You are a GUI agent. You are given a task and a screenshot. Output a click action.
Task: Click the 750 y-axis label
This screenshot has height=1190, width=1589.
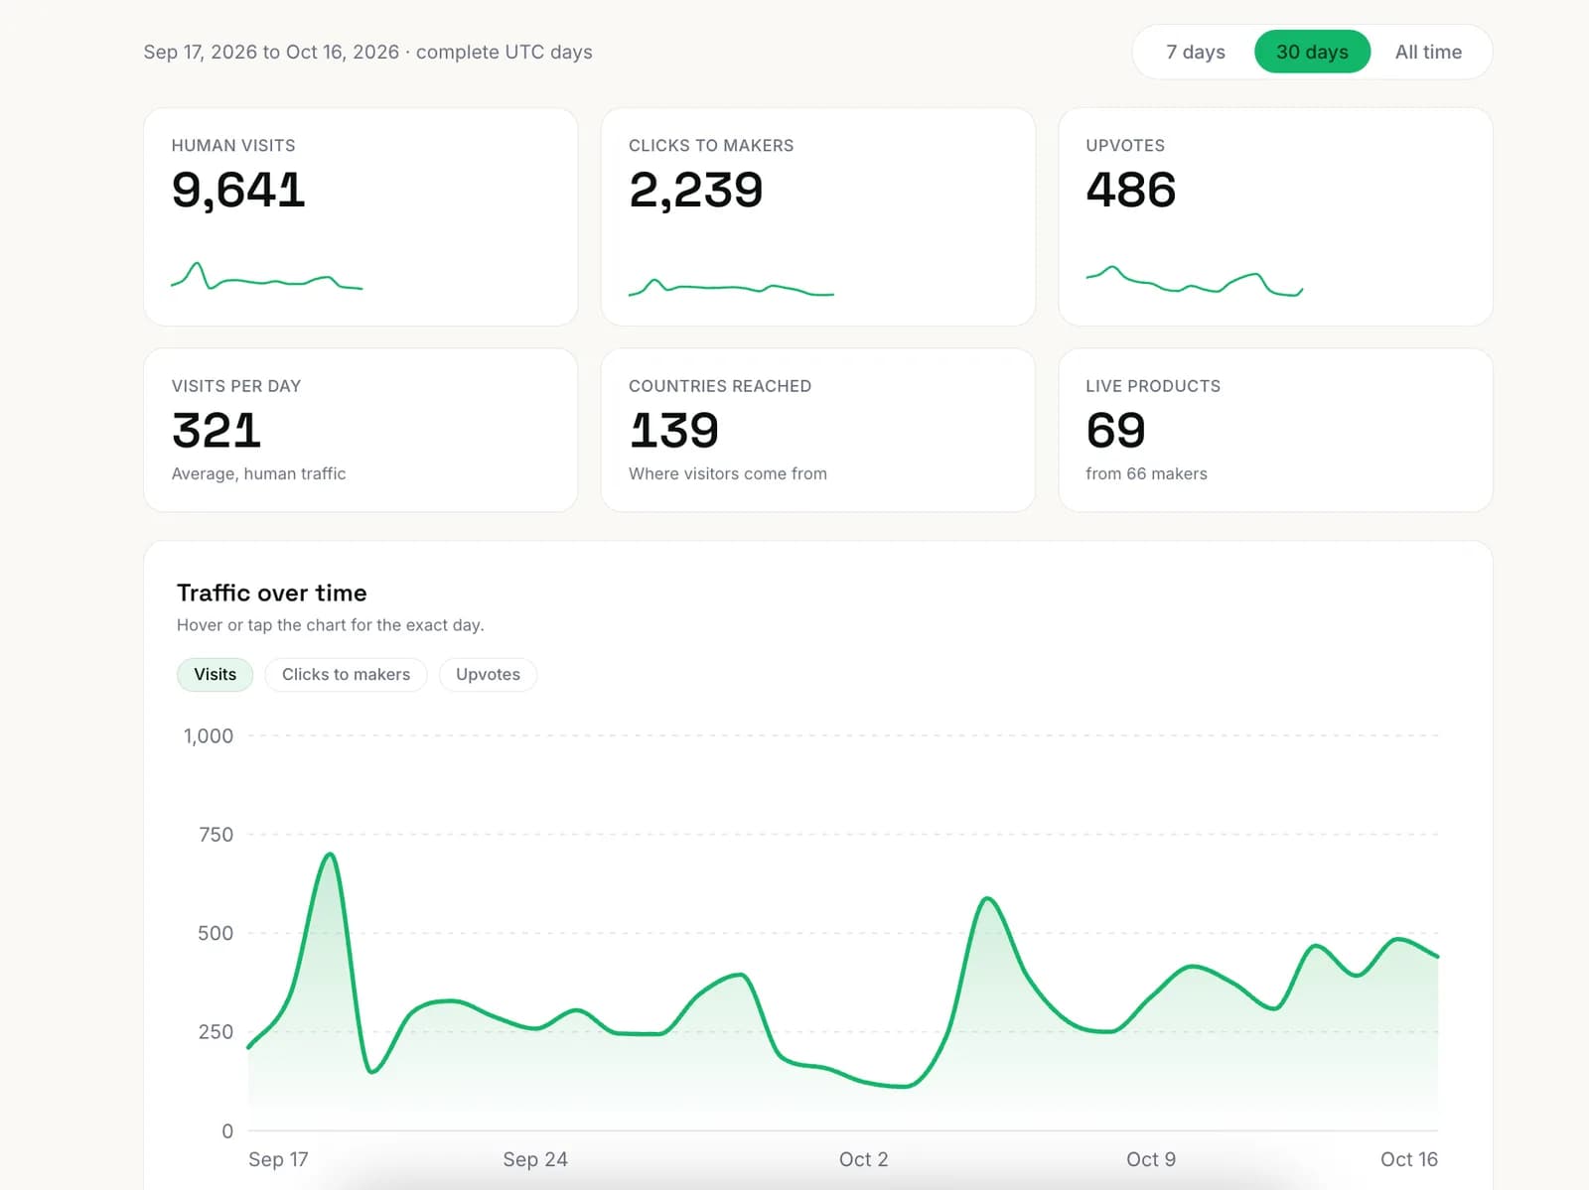tap(216, 835)
